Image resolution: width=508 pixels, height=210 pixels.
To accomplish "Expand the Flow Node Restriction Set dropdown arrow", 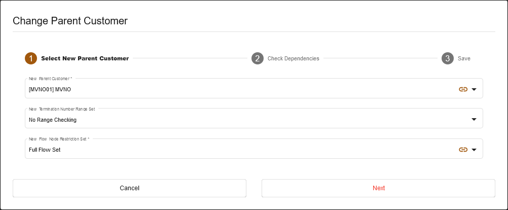I will point(474,150).
